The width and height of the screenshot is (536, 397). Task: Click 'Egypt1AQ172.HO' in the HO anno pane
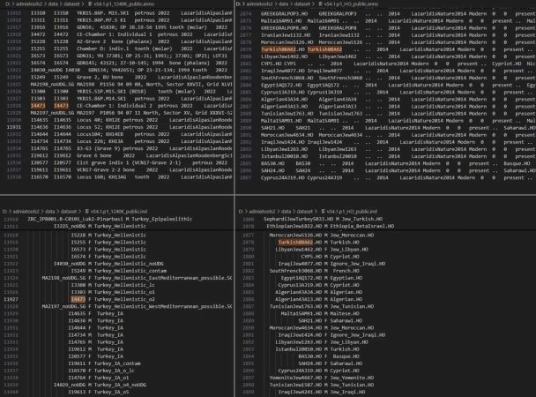(x=281, y=85)
